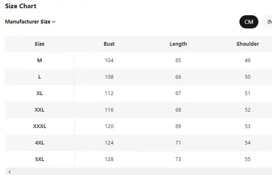The image size is (272, 175).
Task: Click the left scroll arrow
Action: point(9,172)
